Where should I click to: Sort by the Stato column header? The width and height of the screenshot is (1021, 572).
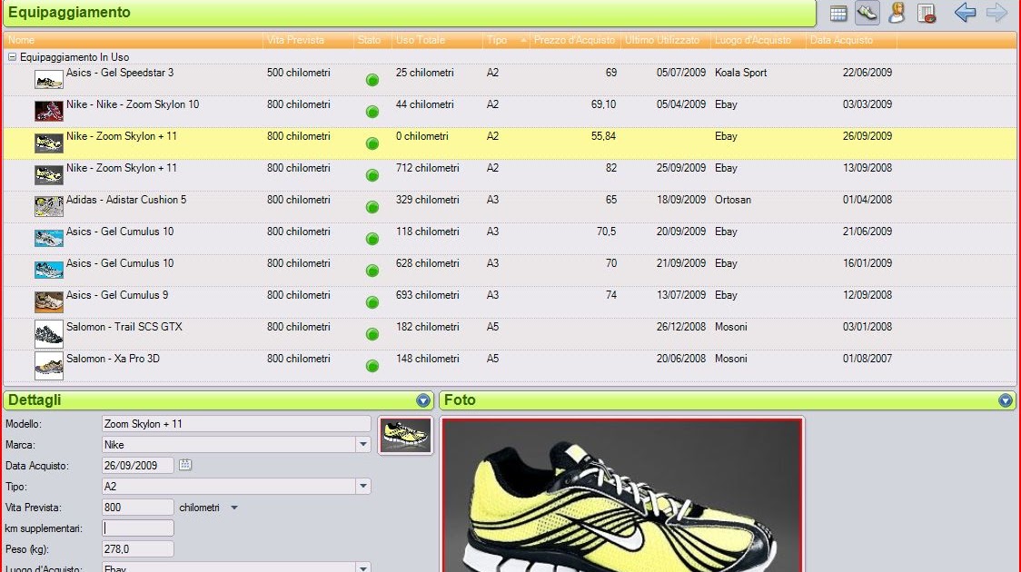click(x=372, y=40)
